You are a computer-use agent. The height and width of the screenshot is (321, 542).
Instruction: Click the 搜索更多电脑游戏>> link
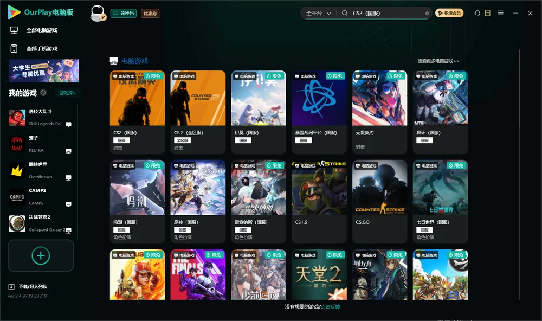coord(438,61)
